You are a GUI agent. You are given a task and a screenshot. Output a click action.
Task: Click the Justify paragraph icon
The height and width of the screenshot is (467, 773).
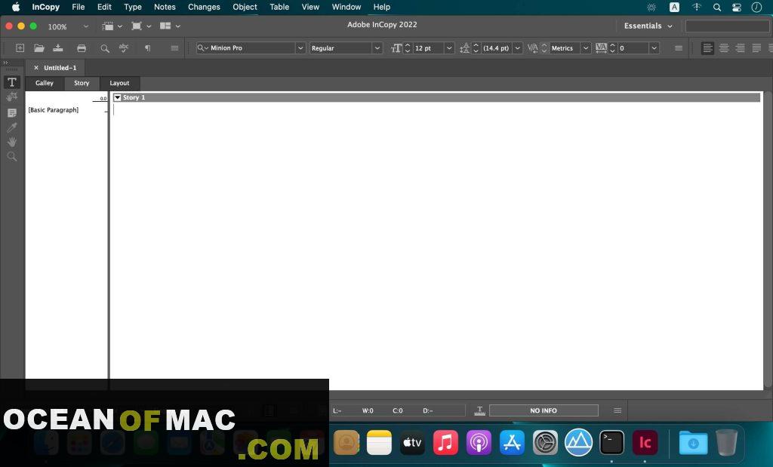click(756, 48)
